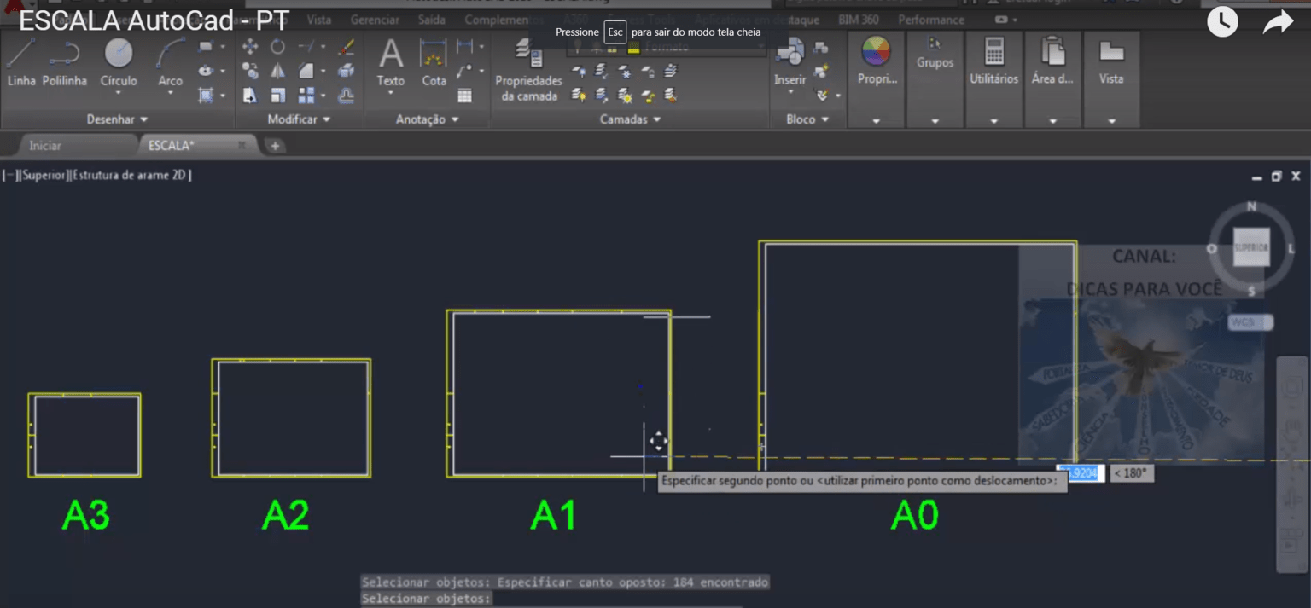Image resolution: width=1311 pixels, height=608 pixels.
Task: Click [Estrutura de arame 2D] visual style control
Action: coord(131,175)
